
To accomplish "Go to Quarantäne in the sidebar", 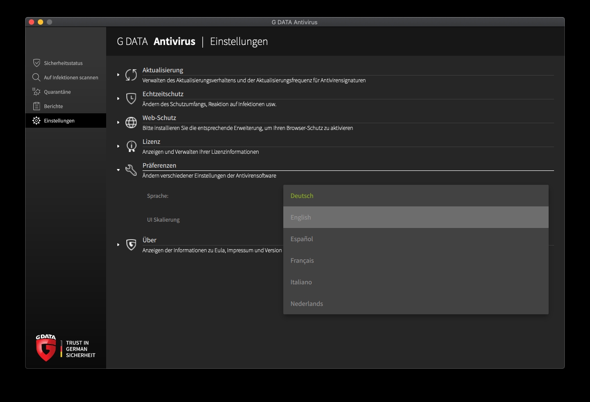I will coord(66,92).
